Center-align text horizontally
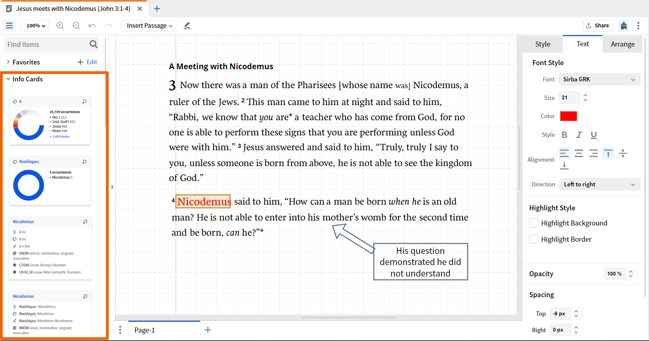Screen dimensions: 649x341 579,154
